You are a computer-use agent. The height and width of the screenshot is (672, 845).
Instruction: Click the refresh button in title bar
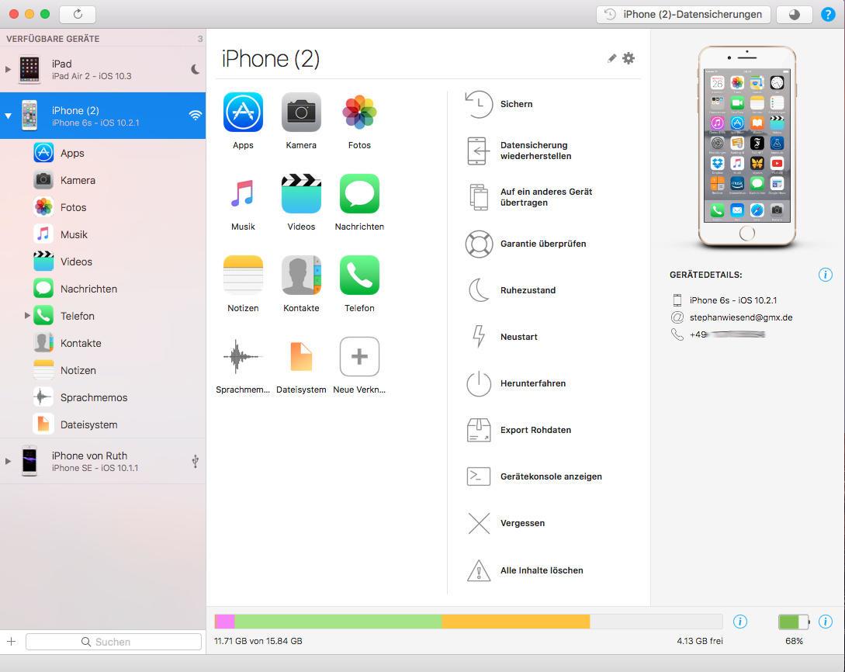[78, 14]
